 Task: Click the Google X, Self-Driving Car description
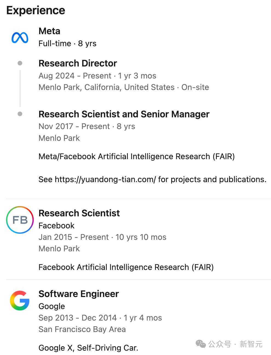[88, 348]
